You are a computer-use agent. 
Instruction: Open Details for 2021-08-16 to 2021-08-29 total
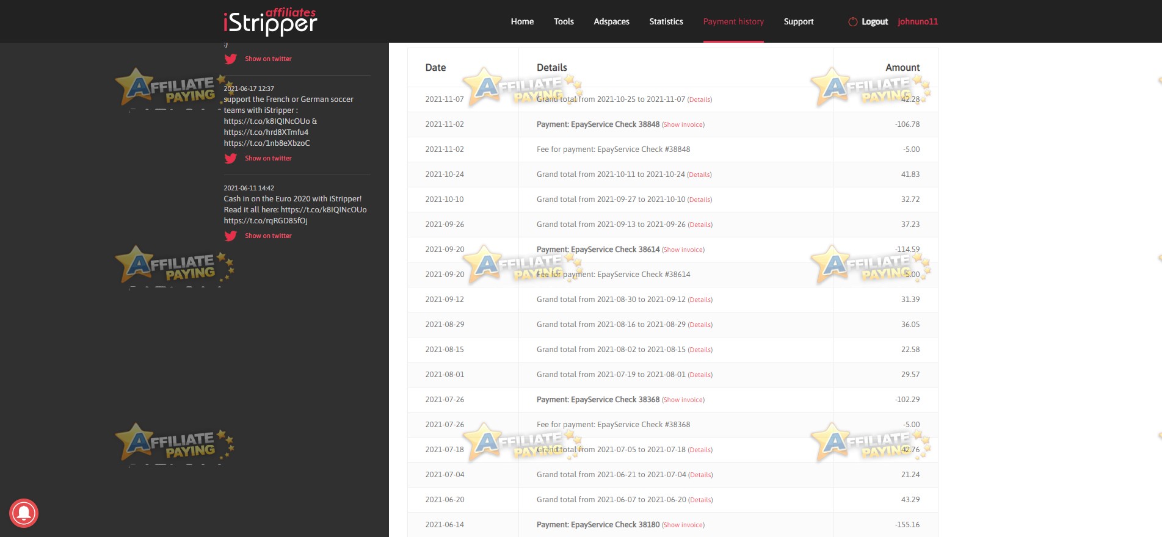[700, 325]
